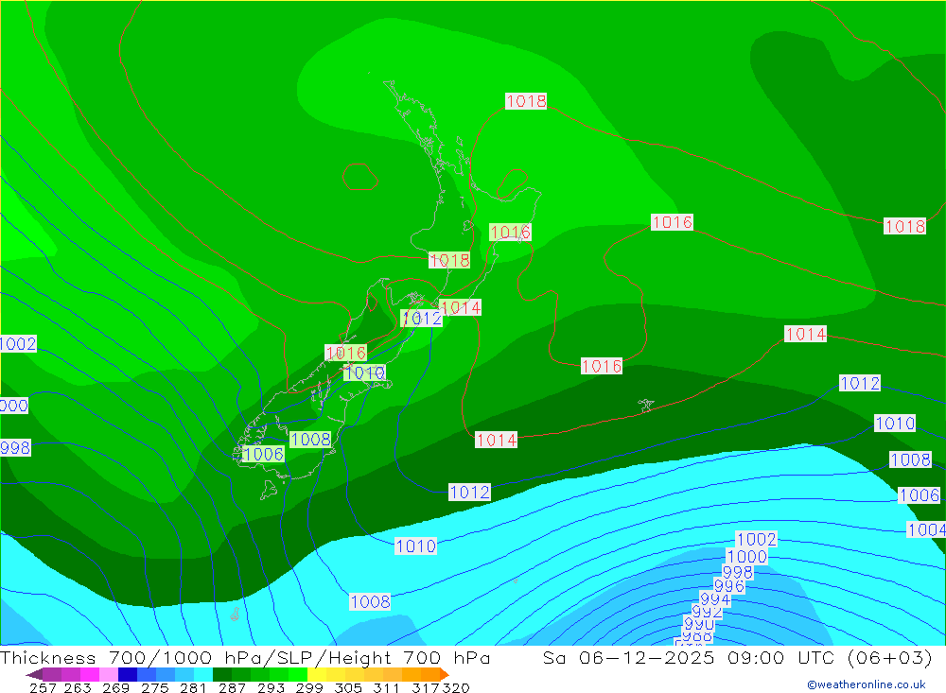946x693 pixels.
Task: Click the orange arrow at legend end
Action: pos(444,674)
